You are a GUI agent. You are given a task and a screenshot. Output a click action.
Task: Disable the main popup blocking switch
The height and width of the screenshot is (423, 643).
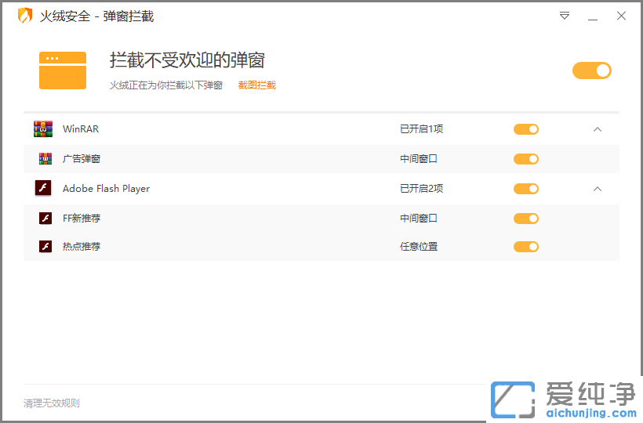point(591,70)
